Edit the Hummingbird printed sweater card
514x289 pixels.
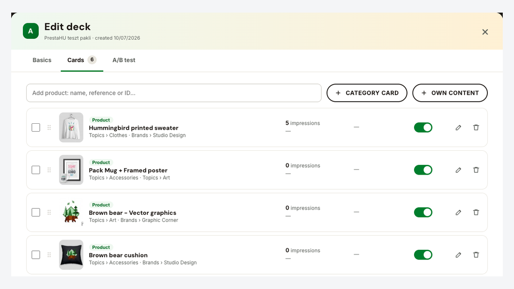coord(458,127)
